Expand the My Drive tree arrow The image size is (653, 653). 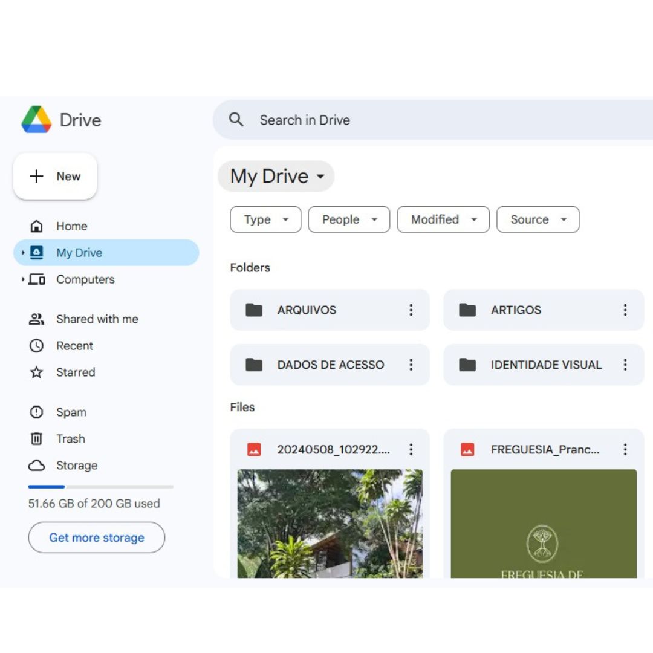pyautogui.click(x=23, y=252)
